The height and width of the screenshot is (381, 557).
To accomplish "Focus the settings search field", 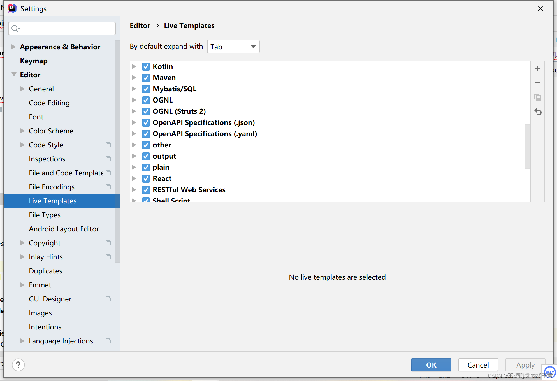I will [x=62, y=29].
